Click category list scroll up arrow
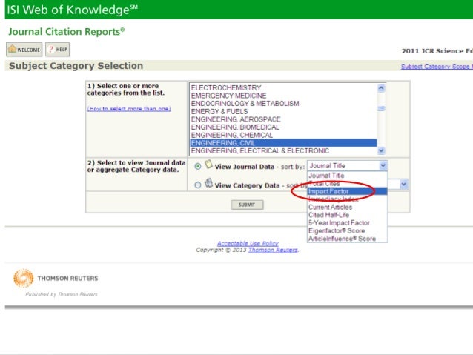The image size is (473, 355). click(381, 88)
